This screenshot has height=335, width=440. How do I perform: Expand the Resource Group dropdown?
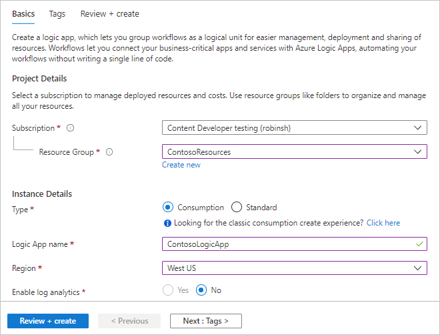(x=294, y=152)
